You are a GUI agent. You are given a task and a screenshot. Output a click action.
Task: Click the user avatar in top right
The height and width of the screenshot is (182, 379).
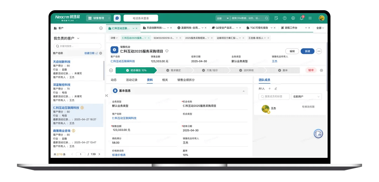point(321,18)
